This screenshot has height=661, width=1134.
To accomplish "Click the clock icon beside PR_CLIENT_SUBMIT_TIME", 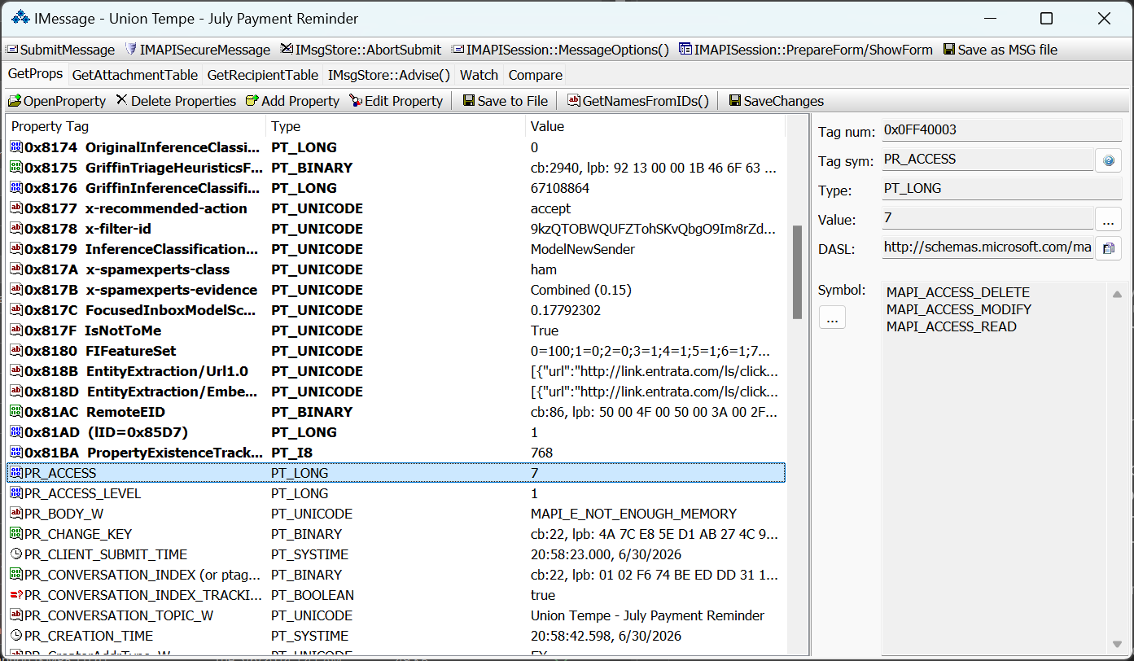I will pyautogui.click(x=15, y=554).
